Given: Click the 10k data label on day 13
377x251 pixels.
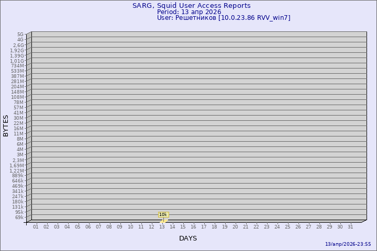Looking at the screenshot, I should (163, 214).
